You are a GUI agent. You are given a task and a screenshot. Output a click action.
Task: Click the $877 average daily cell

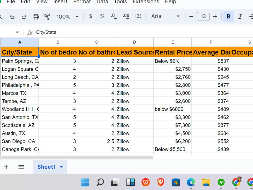coord(211,125)
